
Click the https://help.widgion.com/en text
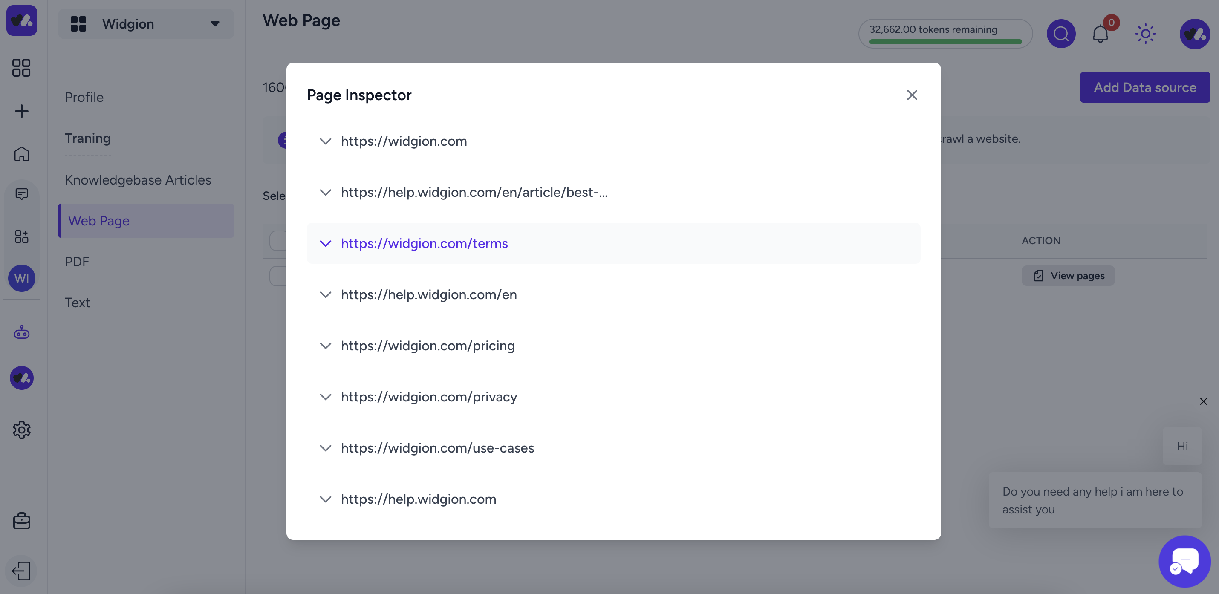point(429,294)
